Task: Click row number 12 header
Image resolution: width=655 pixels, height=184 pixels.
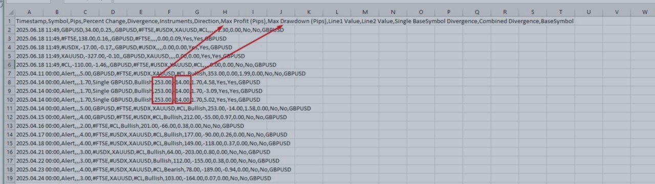Action: [x=9, y=117]
